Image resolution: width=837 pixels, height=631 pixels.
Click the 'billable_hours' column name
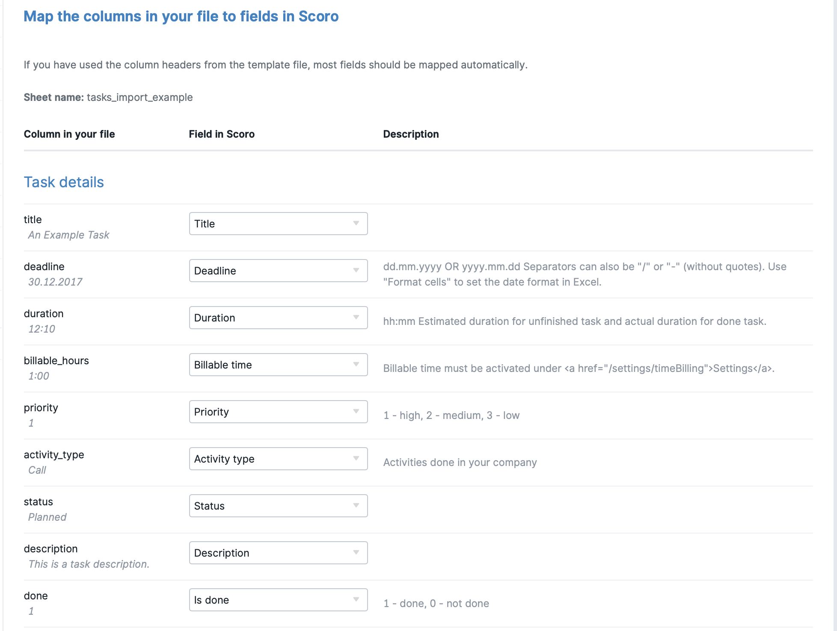coord(56,361)
